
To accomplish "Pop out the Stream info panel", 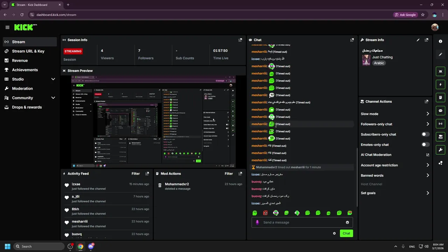I will tap(426, 40).
